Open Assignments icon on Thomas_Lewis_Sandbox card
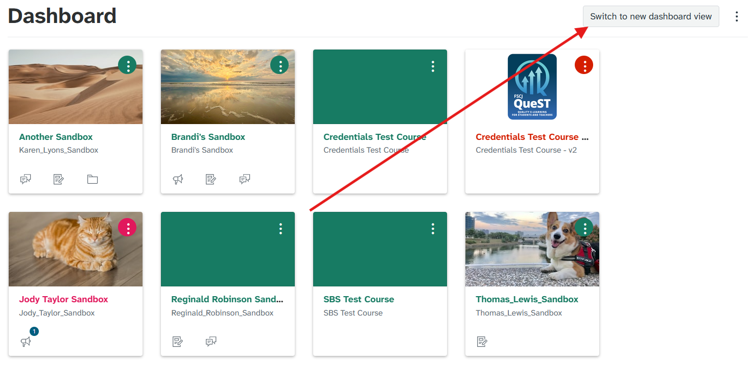The width and height of the screenshot is (751, 386). [x=482, y=342]
